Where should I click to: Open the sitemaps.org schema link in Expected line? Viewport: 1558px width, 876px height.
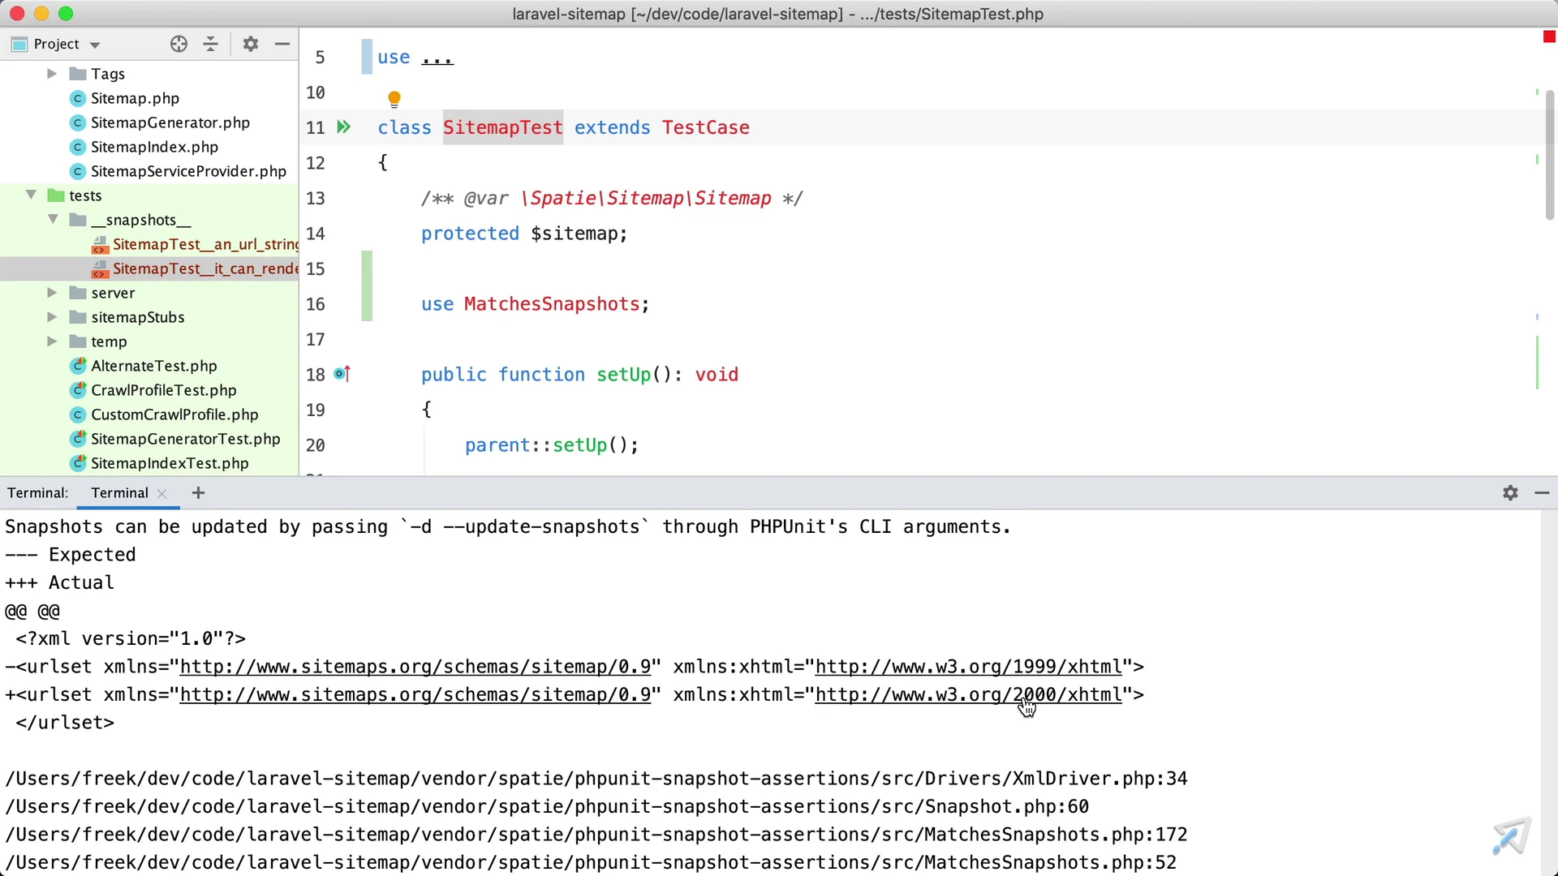415,667
